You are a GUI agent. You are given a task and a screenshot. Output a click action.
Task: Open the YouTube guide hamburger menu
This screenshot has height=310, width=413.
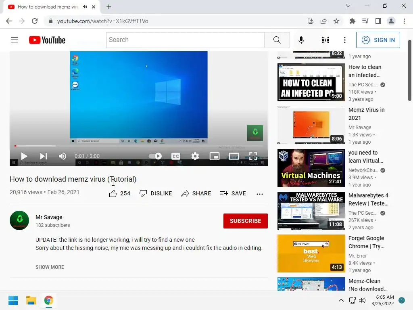(15, 40)
